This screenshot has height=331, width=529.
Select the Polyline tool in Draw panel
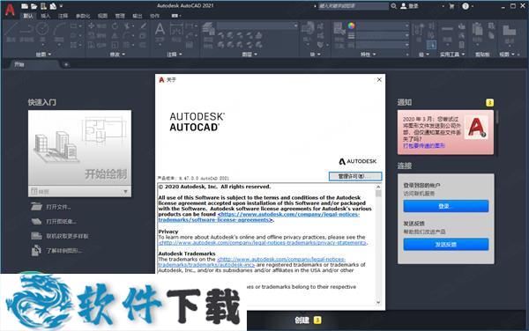click(26, 33)
